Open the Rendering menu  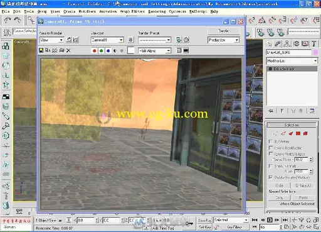tap(157, 11)
